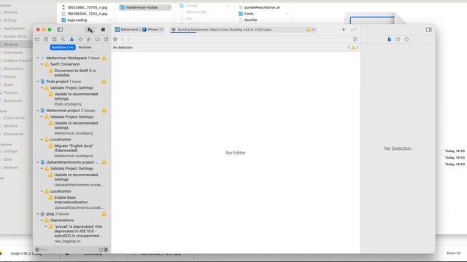This screenshot has height=262, width=467.
Task: Click the editor issue warning indicator
Action: [x=353, y=47]
